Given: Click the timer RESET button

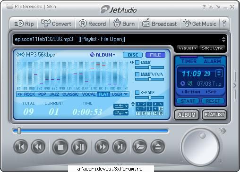Looking at the screenshot, I should click(213, 101).
